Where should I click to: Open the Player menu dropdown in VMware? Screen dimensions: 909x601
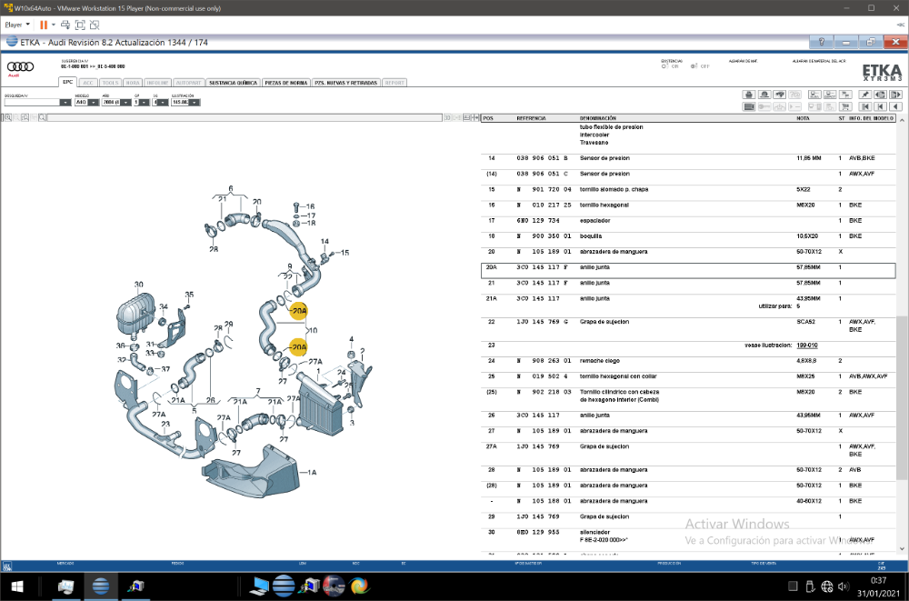point(17,25)
